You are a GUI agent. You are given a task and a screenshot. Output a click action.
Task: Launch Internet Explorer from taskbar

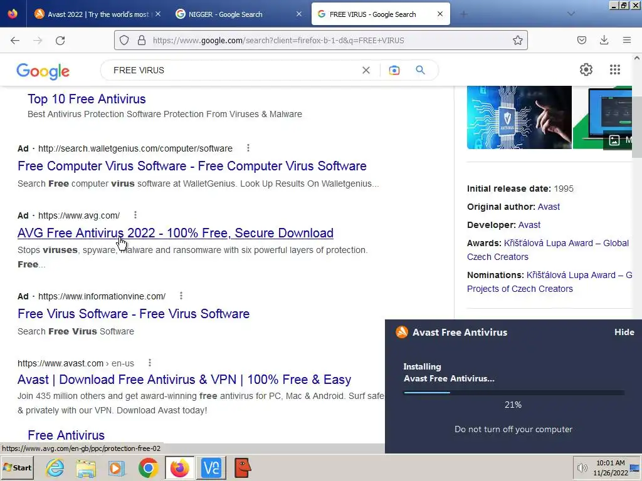(55, 468)
